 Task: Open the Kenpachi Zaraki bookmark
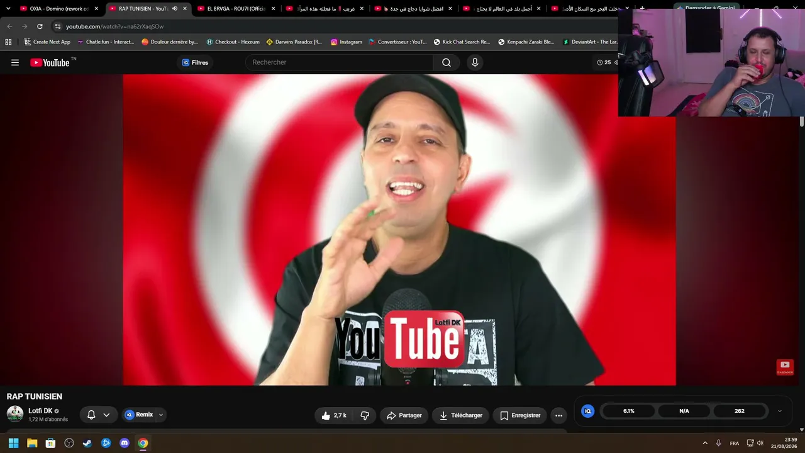click(526, 42)
